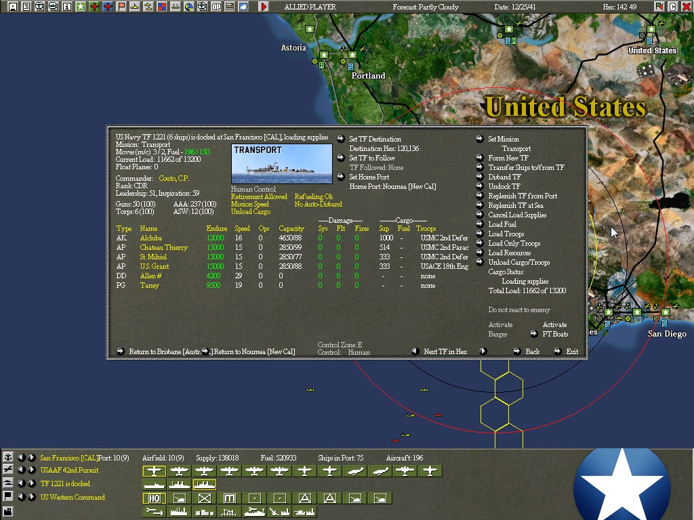This screenshot has height=520, width=694.
Task: Click the red and blue squares toolbar icon
Action: (161, 7)
